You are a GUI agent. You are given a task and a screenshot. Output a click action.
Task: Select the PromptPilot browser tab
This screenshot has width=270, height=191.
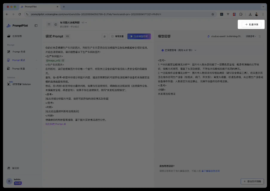40,7
